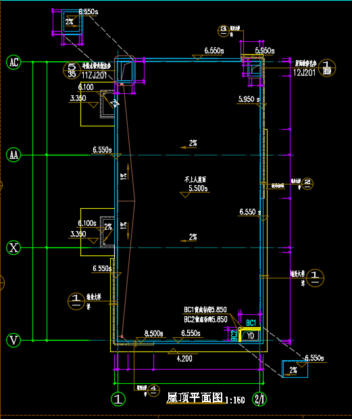Select the BC1窗底标高5.850 note
Viewport: 352px width, 419px height.
tap(205, 310)
